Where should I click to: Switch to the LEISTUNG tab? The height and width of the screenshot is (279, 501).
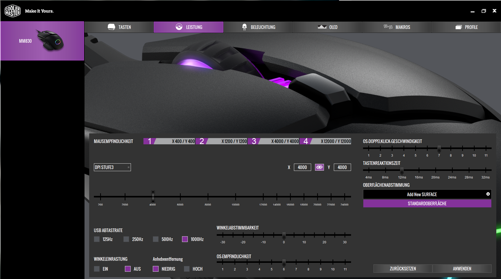point(189,27)
